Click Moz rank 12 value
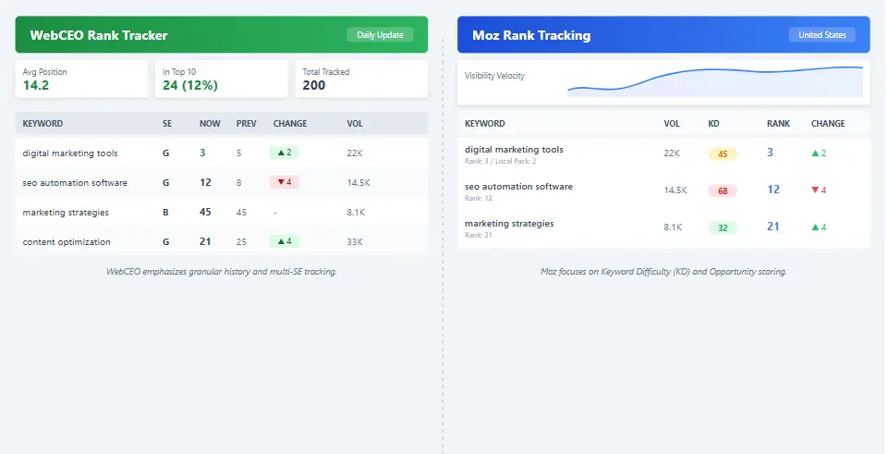 pos(773,190)
